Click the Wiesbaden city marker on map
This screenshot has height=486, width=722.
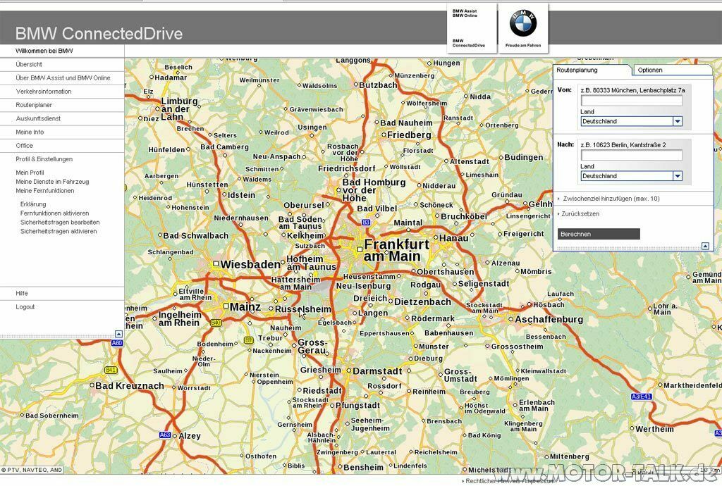[216, 265]
